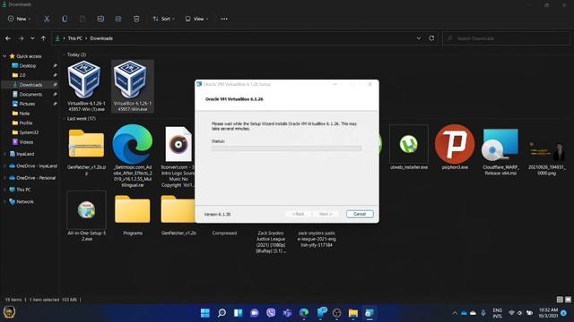The width and height of the screenshot is (574, 322).
Task: Select Desktop in Quick access
Action: [28, 65]
